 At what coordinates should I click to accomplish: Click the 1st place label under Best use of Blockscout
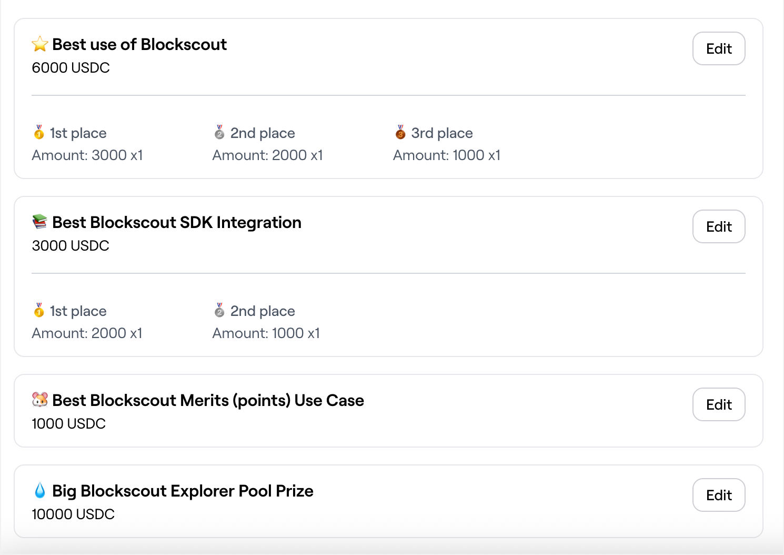click(77, 133)
